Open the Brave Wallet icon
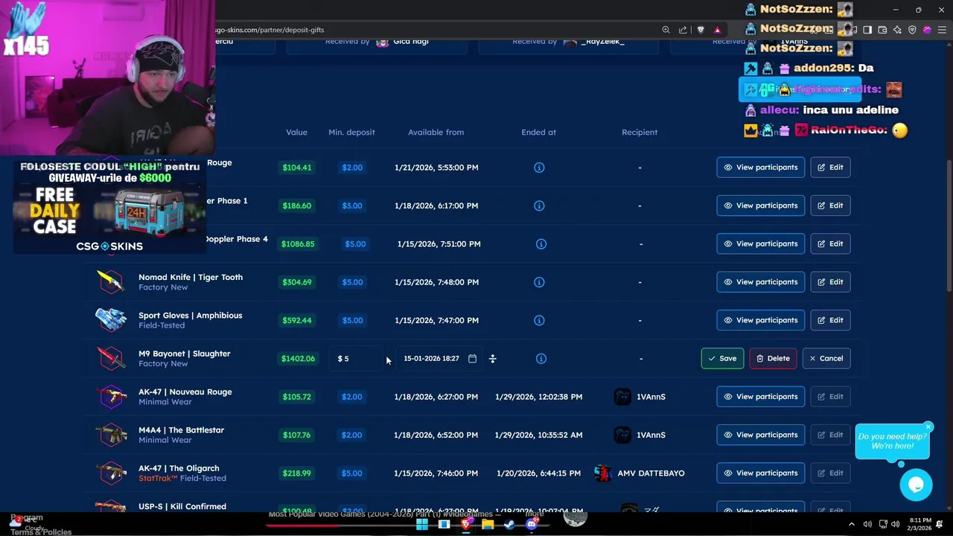The width and height of the screenshot is (953, 536). pos(882,30)
